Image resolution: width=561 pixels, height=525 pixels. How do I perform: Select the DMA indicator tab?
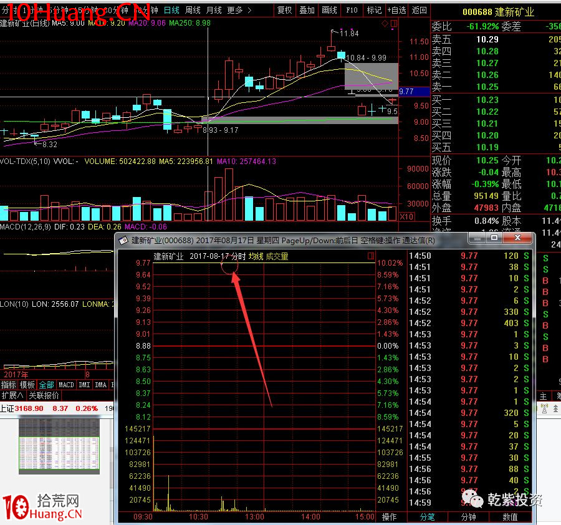(101, 385)
